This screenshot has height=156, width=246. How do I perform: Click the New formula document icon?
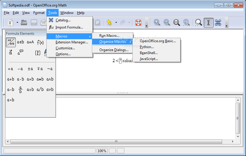tap(10, 23)
